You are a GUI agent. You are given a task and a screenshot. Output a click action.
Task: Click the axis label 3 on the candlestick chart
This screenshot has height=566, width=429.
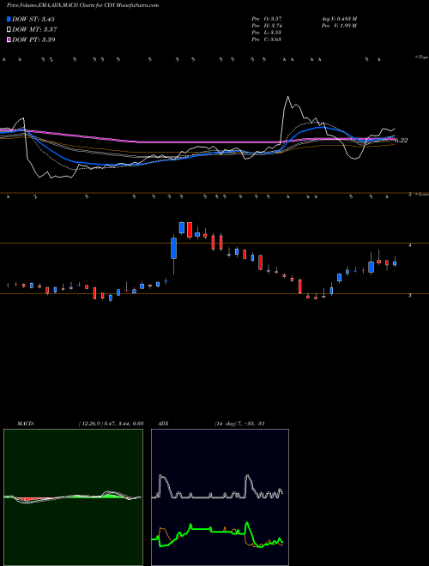coord(409,295)
